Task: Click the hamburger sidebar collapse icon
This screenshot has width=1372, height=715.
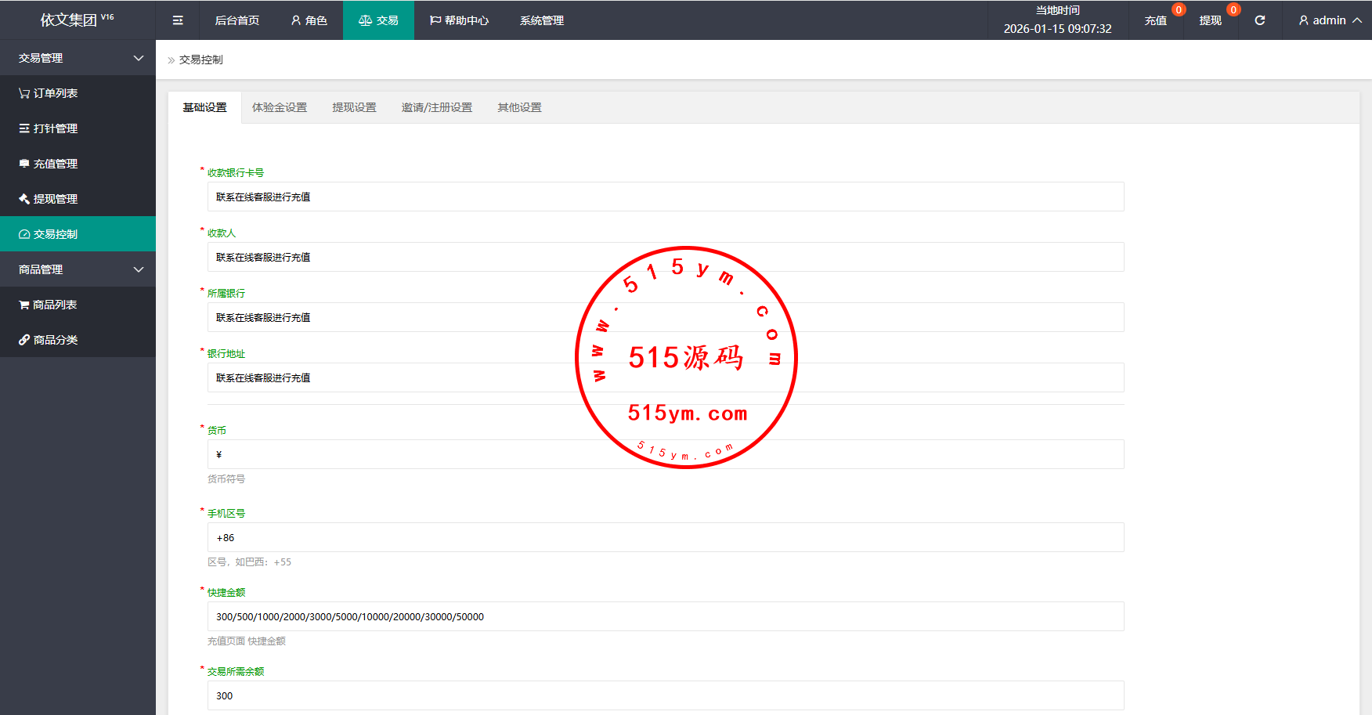Action: pyautogui.click(x=178, y=20)
